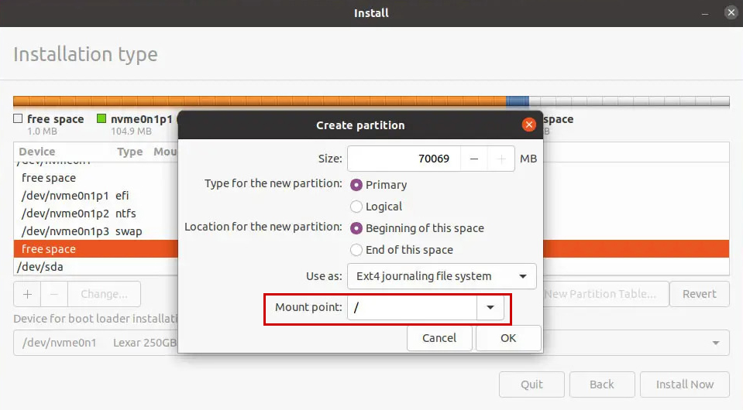Select Primary partition type
Image resolution: width=743 pixels, height=410 pixels.
click(x=356, y=185)
